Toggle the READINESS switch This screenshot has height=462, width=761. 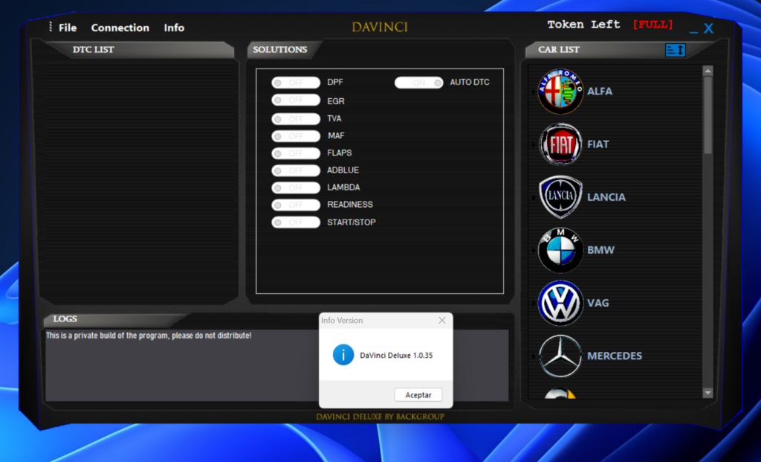click(296, 205)
